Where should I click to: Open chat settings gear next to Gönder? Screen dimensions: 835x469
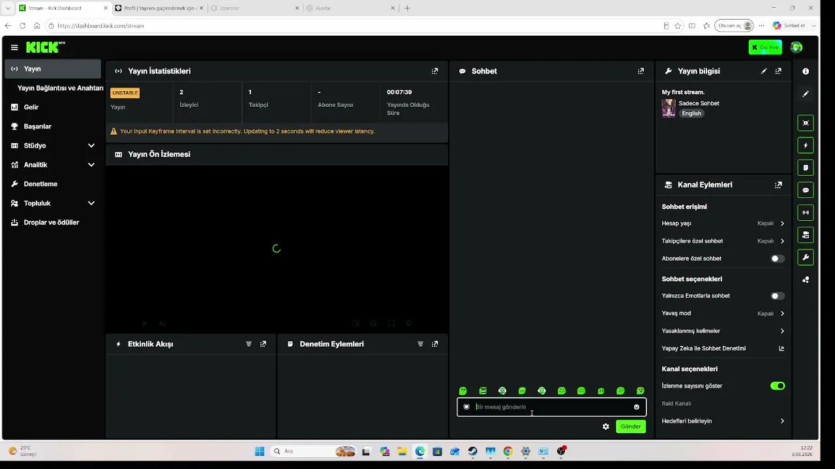pos(606,427)
